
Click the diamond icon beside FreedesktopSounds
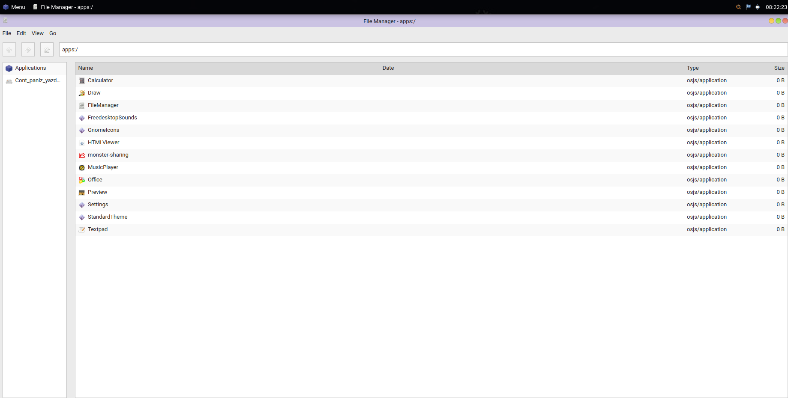click(82, 118)
